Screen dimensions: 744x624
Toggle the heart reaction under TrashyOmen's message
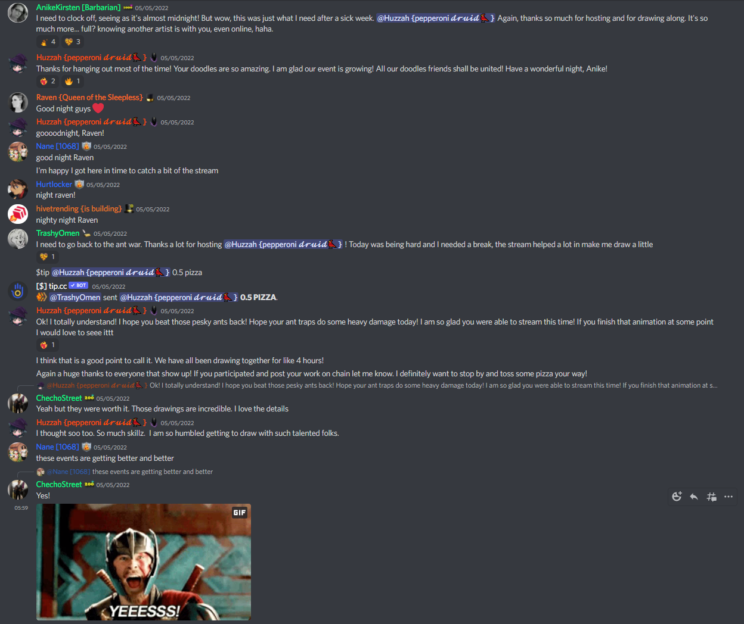click(x=48, y=257)
